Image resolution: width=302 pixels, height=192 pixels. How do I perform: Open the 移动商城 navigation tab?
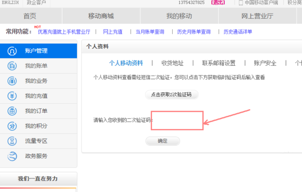[101, 16]
